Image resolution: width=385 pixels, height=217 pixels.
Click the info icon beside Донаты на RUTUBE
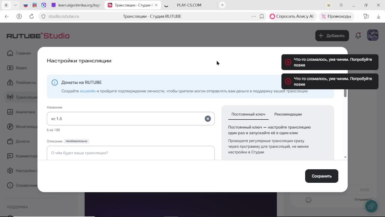click(54, 83)
